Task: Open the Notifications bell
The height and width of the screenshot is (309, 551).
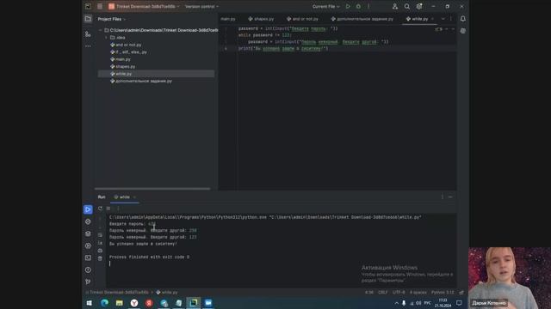Action: point(463,19)
